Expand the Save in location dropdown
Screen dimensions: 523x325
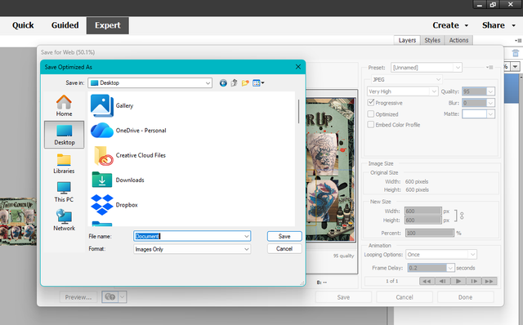208,83
